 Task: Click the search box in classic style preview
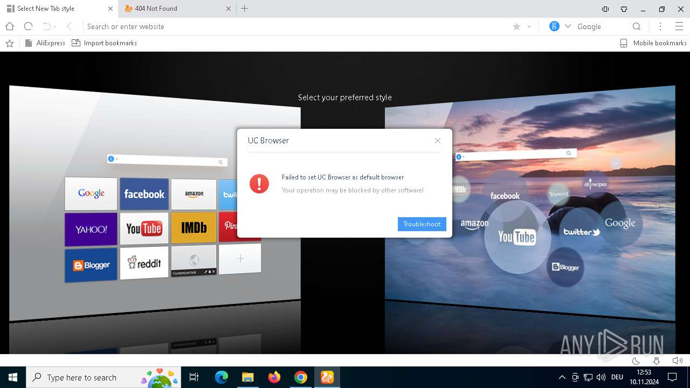pos(167,160)
